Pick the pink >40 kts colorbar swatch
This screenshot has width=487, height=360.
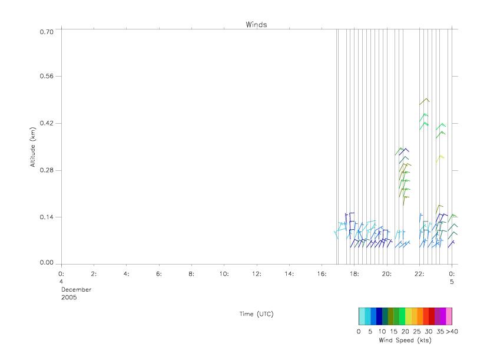pyautogui.click(x=449, y=316)
